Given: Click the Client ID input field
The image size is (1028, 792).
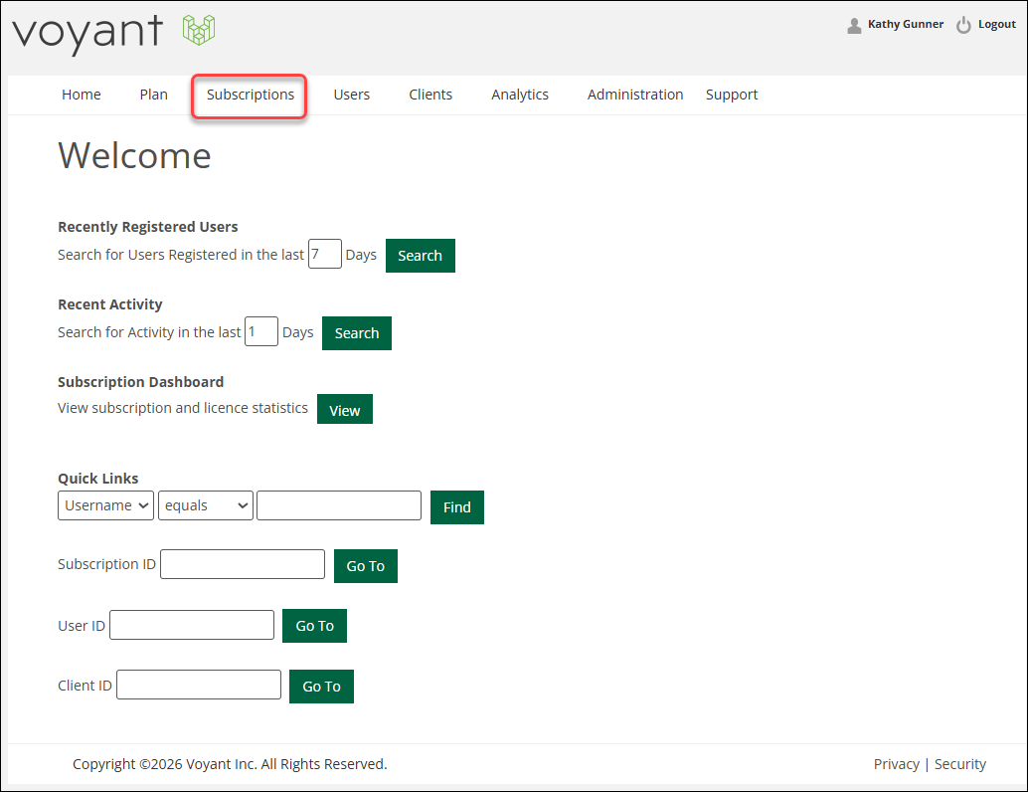Looking at the screenshot, I should coord(199,685).
